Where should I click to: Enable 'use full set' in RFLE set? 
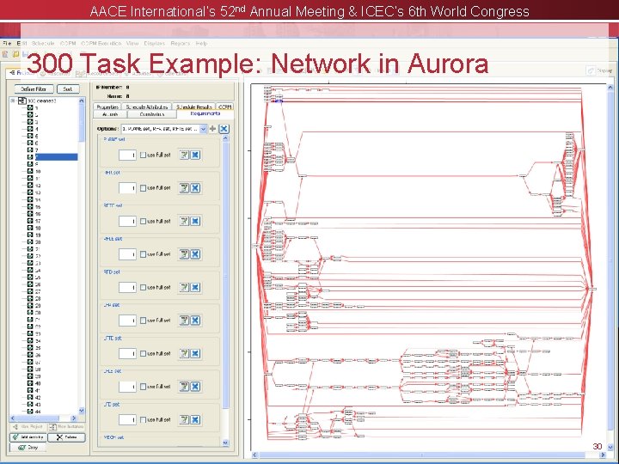click(x=143, y=254)
